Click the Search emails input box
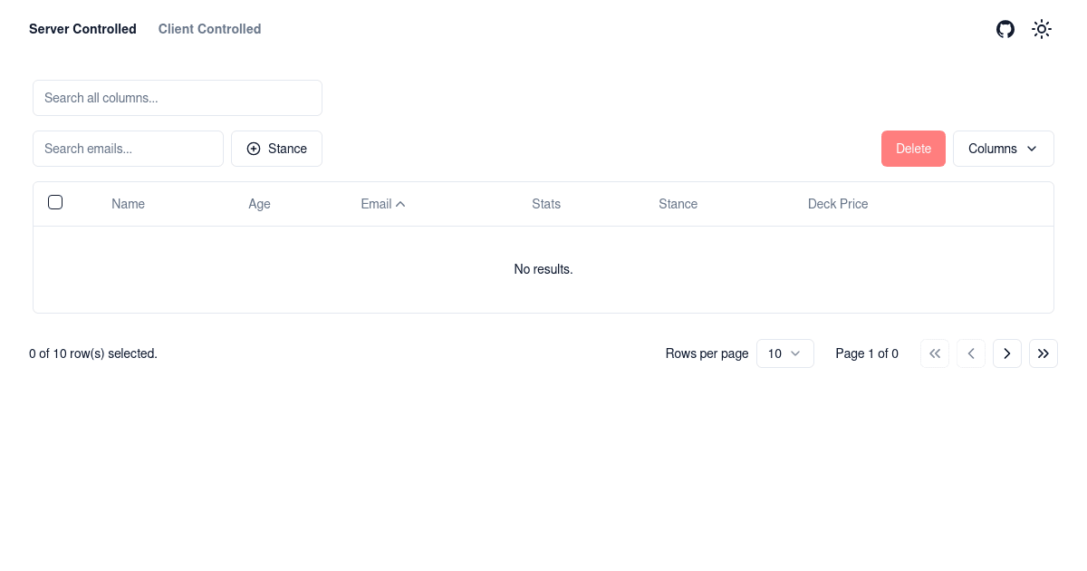The height and width of the screenshot is (571, 1087). pos(128,149)
